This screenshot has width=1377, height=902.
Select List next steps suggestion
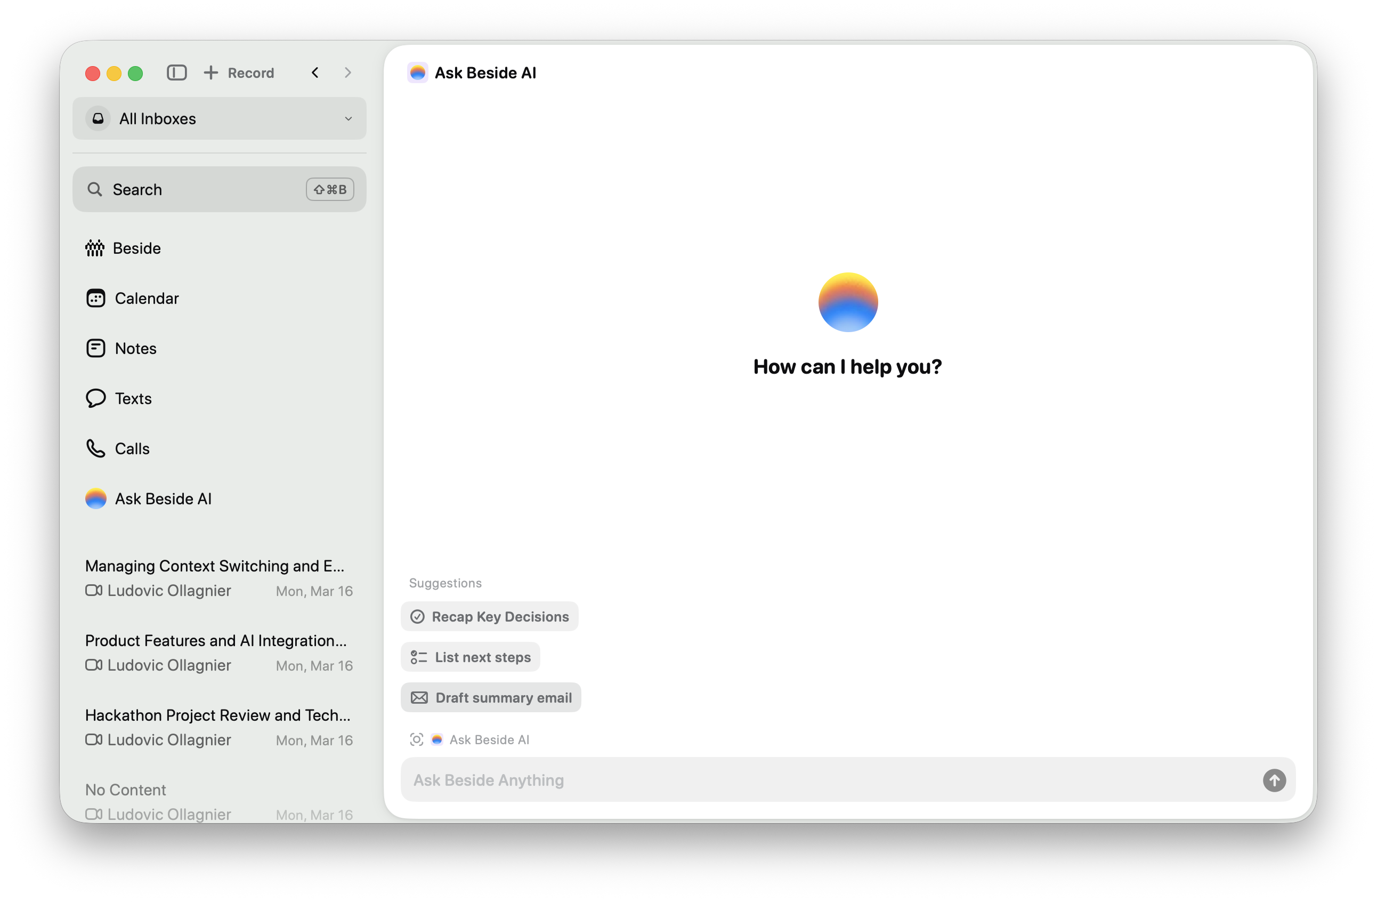tap(471, 657)
